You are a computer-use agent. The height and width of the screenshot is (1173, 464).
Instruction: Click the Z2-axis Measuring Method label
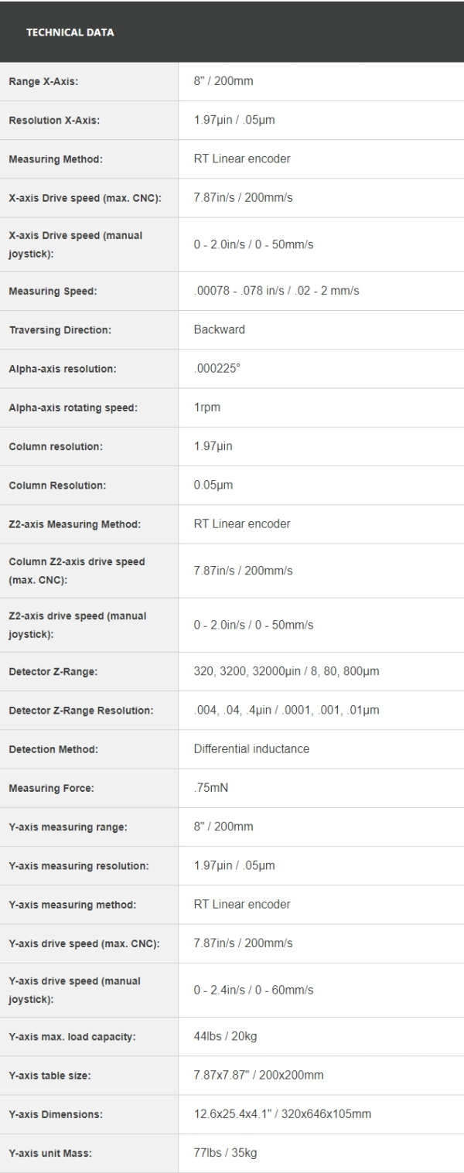coord(74,524)
